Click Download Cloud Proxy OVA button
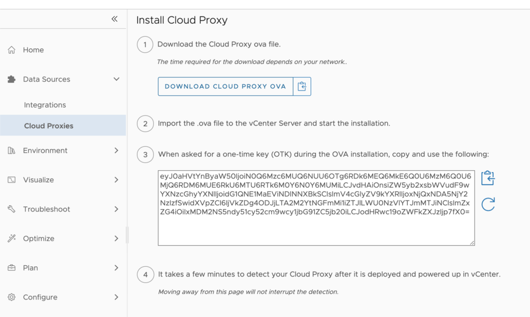The image size is (530, 317). 225,86
